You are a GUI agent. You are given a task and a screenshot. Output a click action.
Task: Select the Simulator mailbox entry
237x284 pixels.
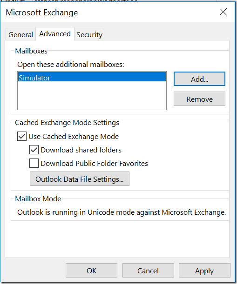tap(92, 77)
